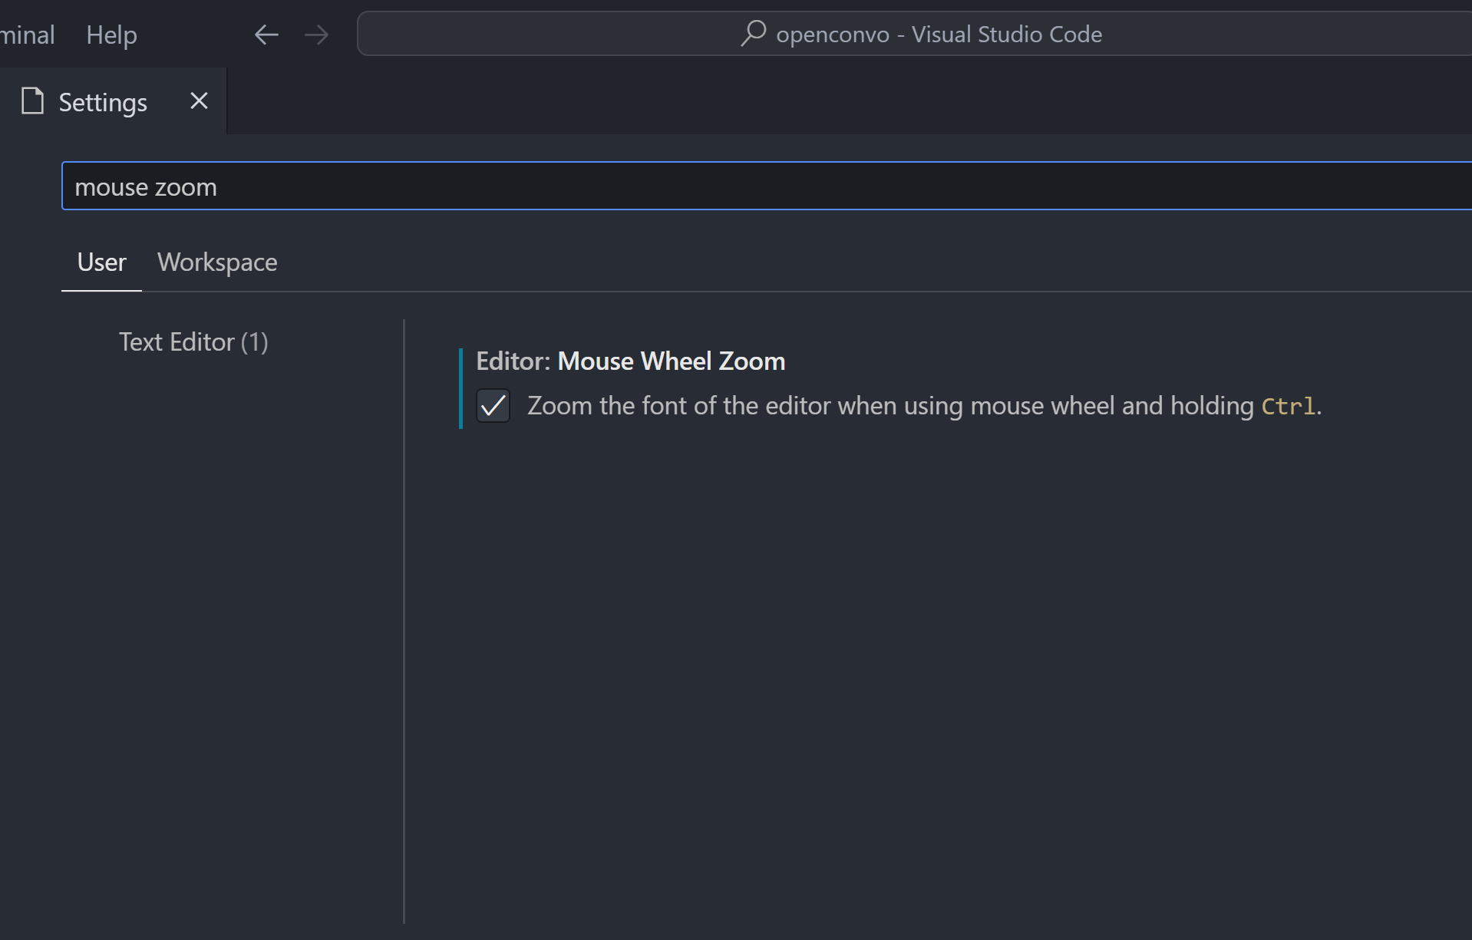Click the yellow Ctrl key label
This screenshot has width=1472, height=940.
coord(1288,406)
